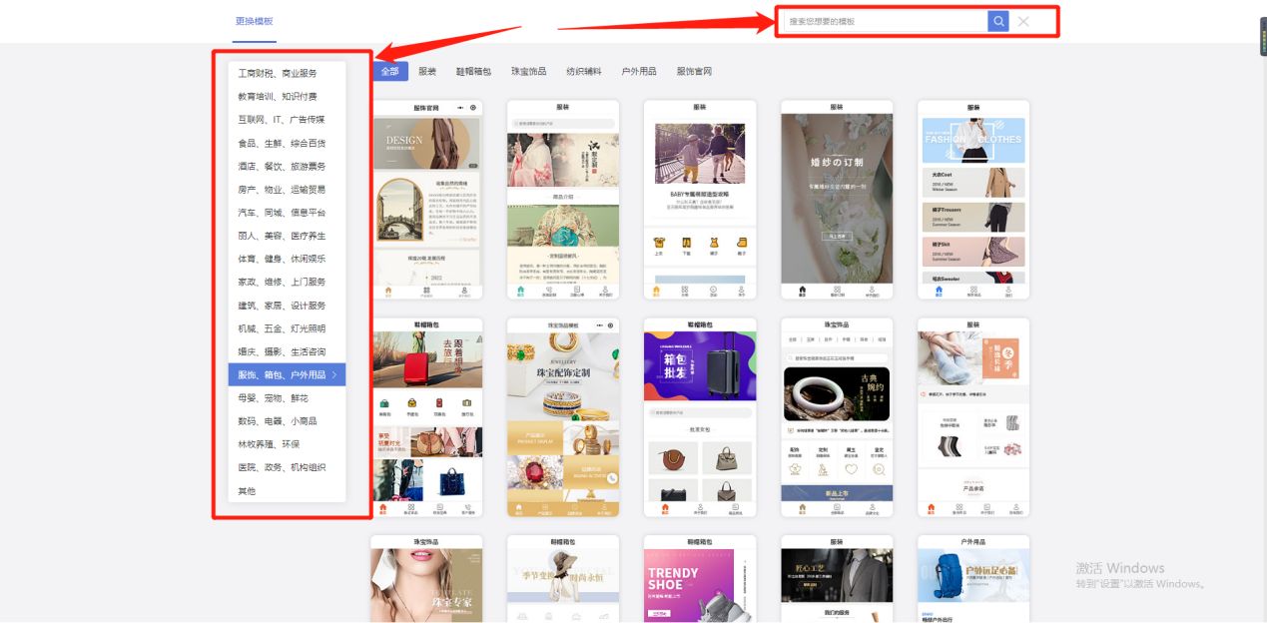Click the home icon in 鞋帽箱包 template footer
The width and height of the screenshot is (1267, 623).
(385, 506)
